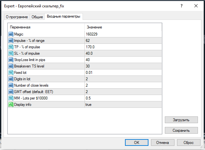Select the Breakeven TS level label

point(29,66)
